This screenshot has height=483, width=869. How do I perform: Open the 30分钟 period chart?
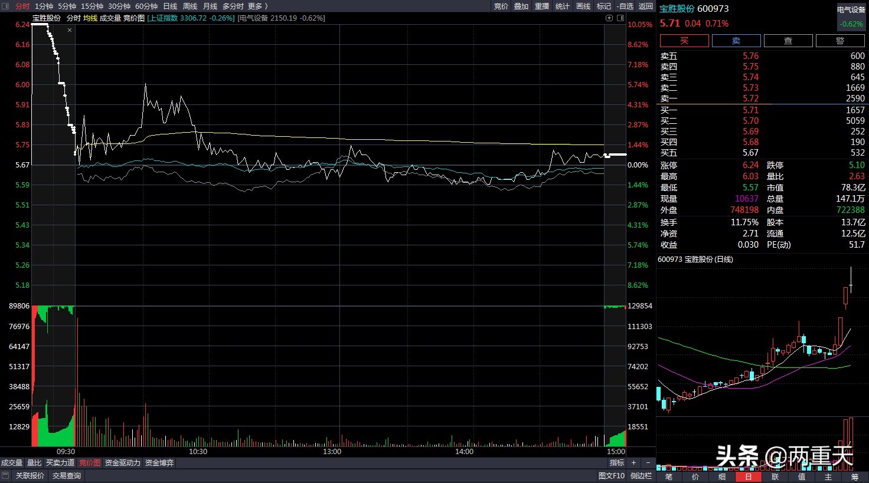(x=119, y=6)
